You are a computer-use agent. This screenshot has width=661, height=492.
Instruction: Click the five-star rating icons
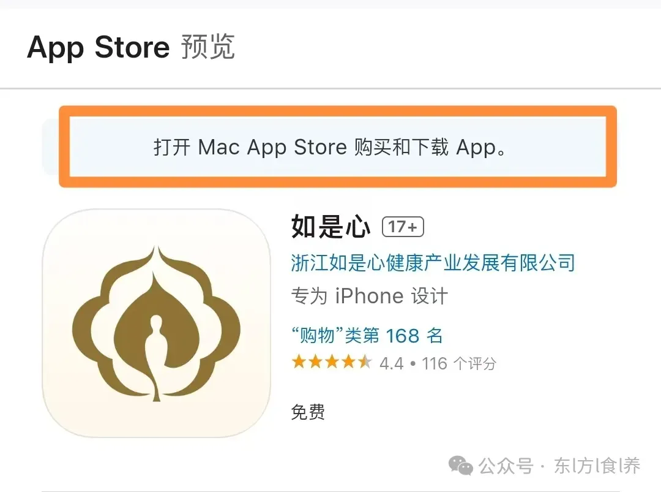tap(332, 362)
